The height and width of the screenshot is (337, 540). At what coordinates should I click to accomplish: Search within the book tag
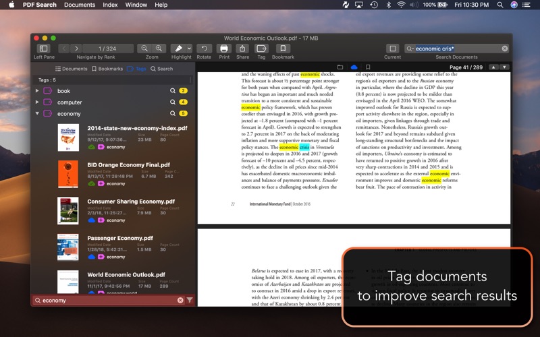point(173,91)
